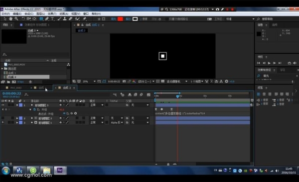Switch to the MVI_0083 timeline tab
This screenshot has width=299, height=182.
16,88
